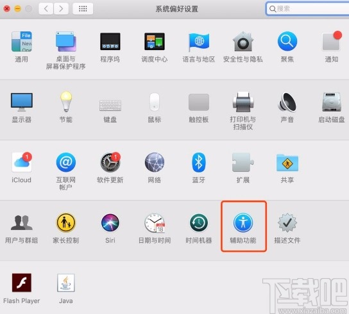The image size is (349, 314).
Task: Open 通知 (Notifications) preferences
Action: [332, 42]
